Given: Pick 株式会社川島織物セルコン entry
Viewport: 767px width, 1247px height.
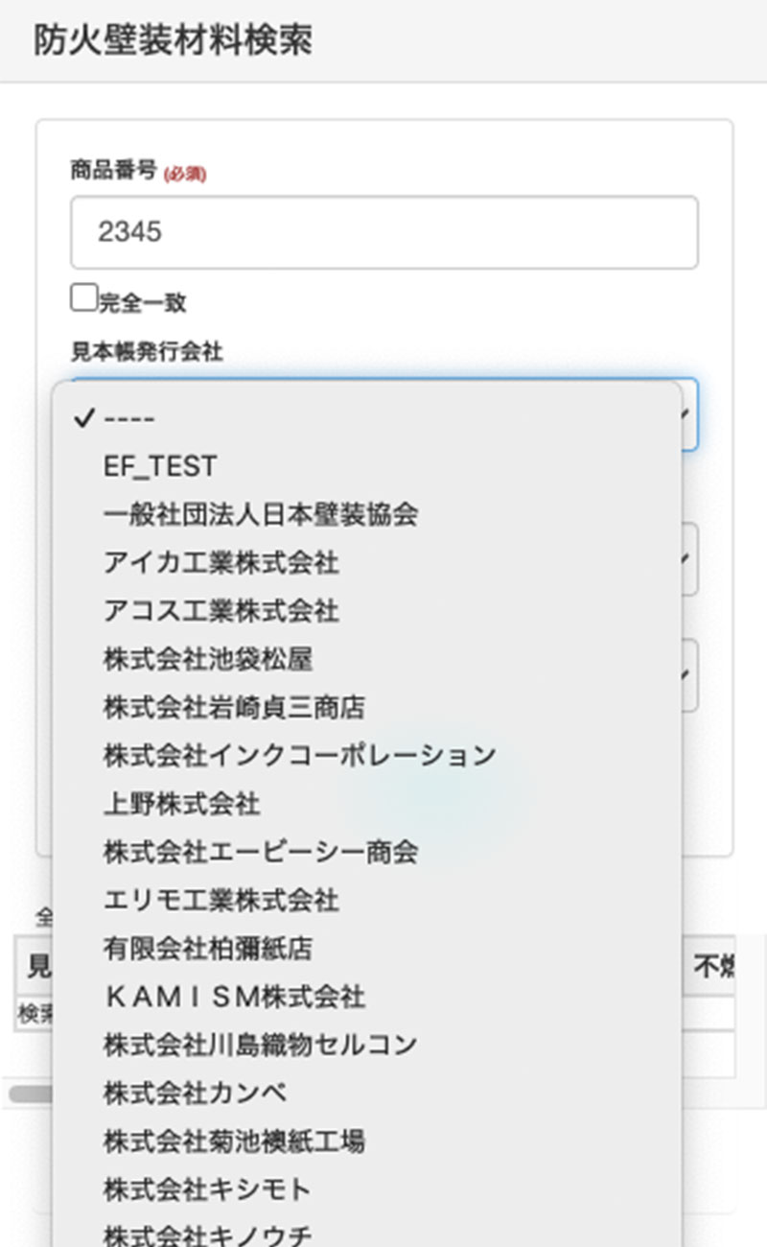Looking at the screenshot, I should pyautogui.click(x=261, y=1044).
